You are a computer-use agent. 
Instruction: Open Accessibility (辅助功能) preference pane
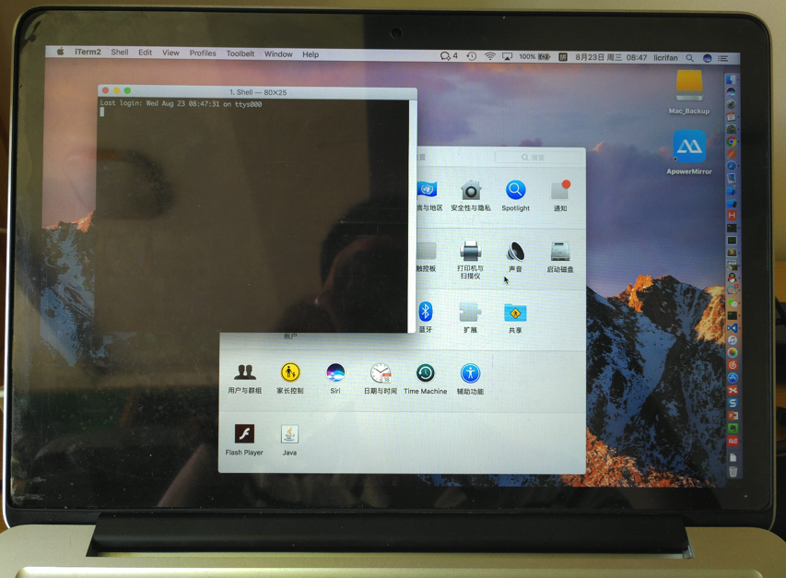pyautogui.click(x=470, y=380)
